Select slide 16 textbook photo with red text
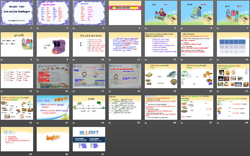250x156 pixels. coord(53,76)
